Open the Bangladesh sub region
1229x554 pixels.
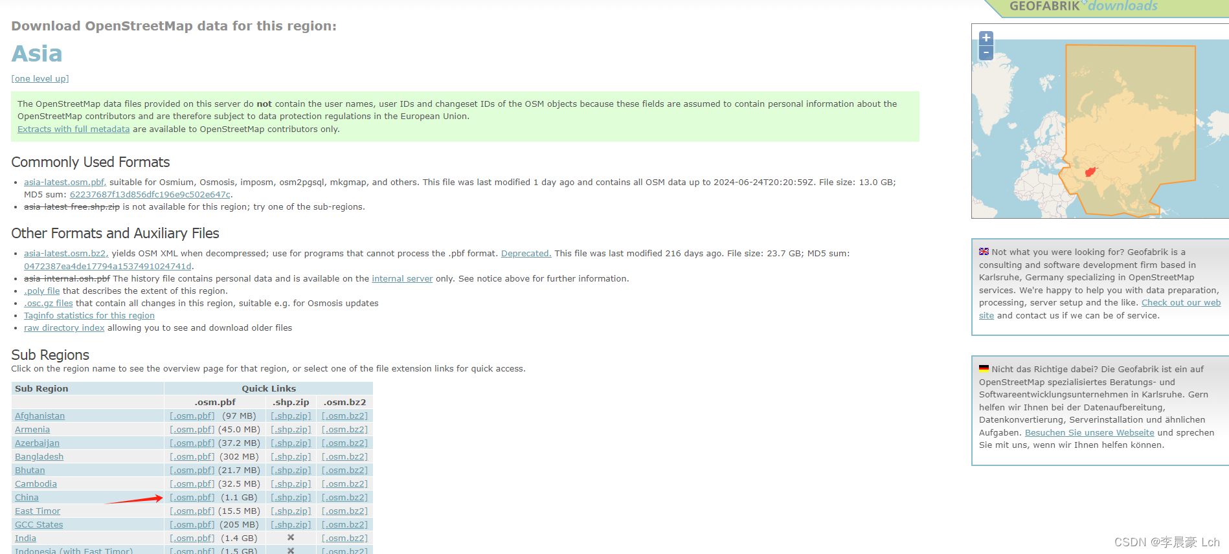click(x=39, y=456)
